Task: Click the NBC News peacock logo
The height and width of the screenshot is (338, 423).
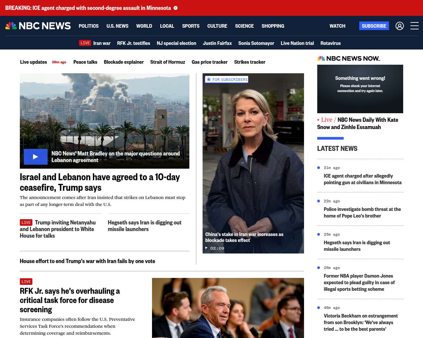Action: point(38,26)
